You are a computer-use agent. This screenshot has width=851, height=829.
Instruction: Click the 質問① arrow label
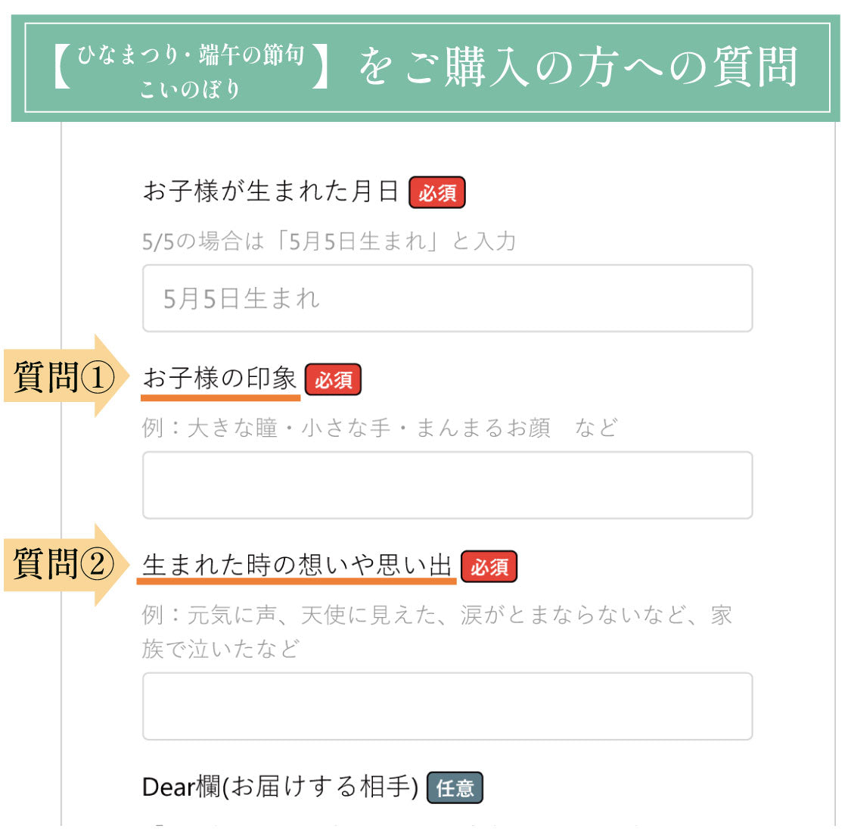(x=67, y=376)
